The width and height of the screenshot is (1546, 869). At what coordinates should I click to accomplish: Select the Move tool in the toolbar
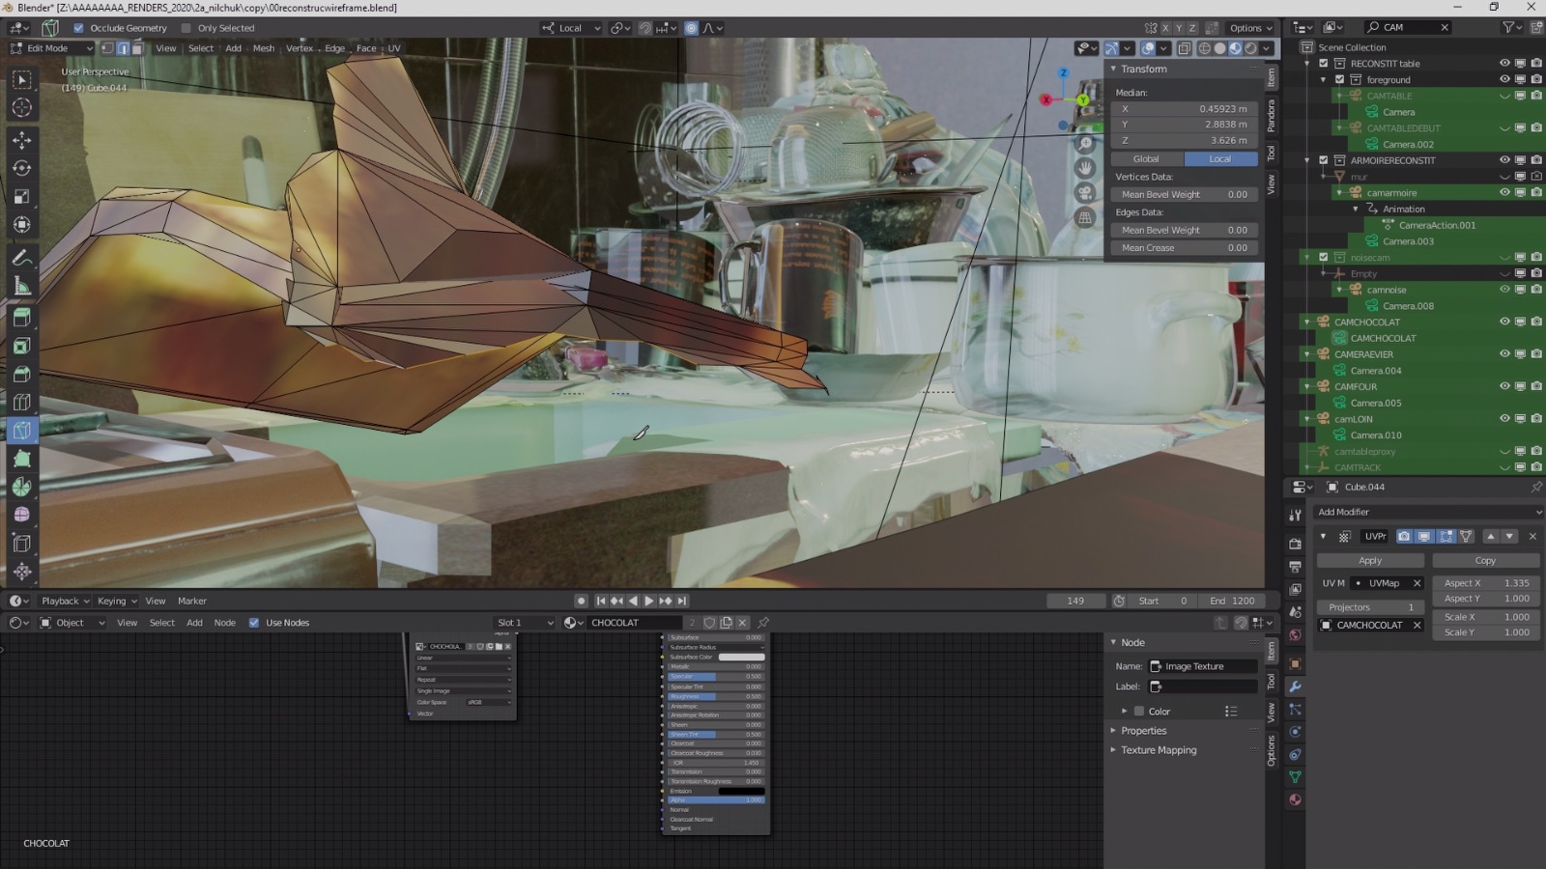pos(21,140)
